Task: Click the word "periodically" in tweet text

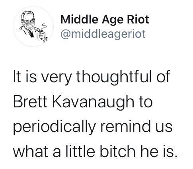Action: coord(55,127)
